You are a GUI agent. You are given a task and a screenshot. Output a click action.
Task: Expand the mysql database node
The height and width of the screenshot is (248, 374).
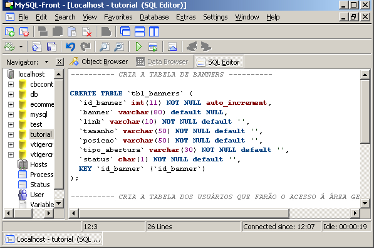pyautogui.click(x=11, y=114)
